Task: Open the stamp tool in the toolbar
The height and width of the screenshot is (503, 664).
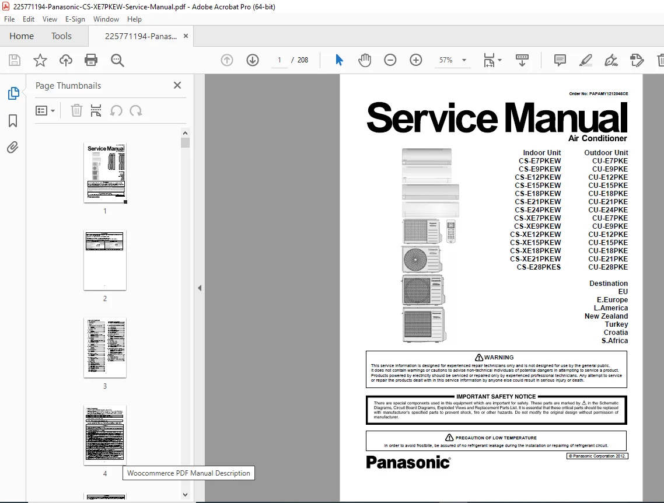Action: point(637,60)
